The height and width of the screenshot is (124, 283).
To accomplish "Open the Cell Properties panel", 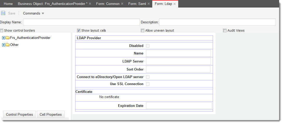I will click(x=51, y=115).
